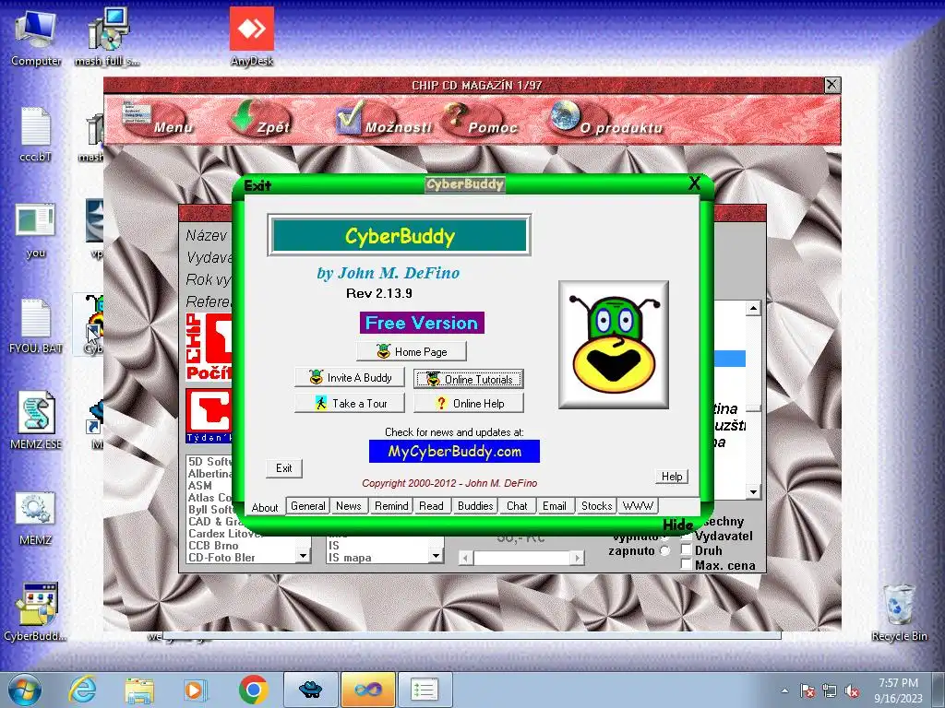Open Online Tutorials in CyberBuddy
The width and height of the screenshot is (945, 708).
468,379
